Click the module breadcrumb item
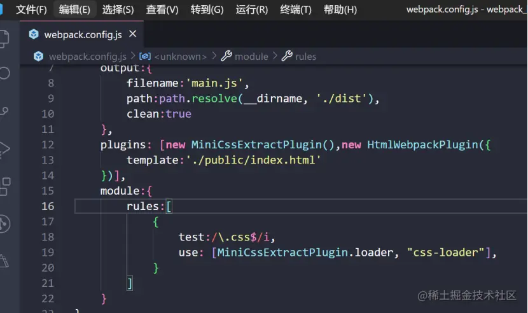528x313 pixels. [251, 57]
